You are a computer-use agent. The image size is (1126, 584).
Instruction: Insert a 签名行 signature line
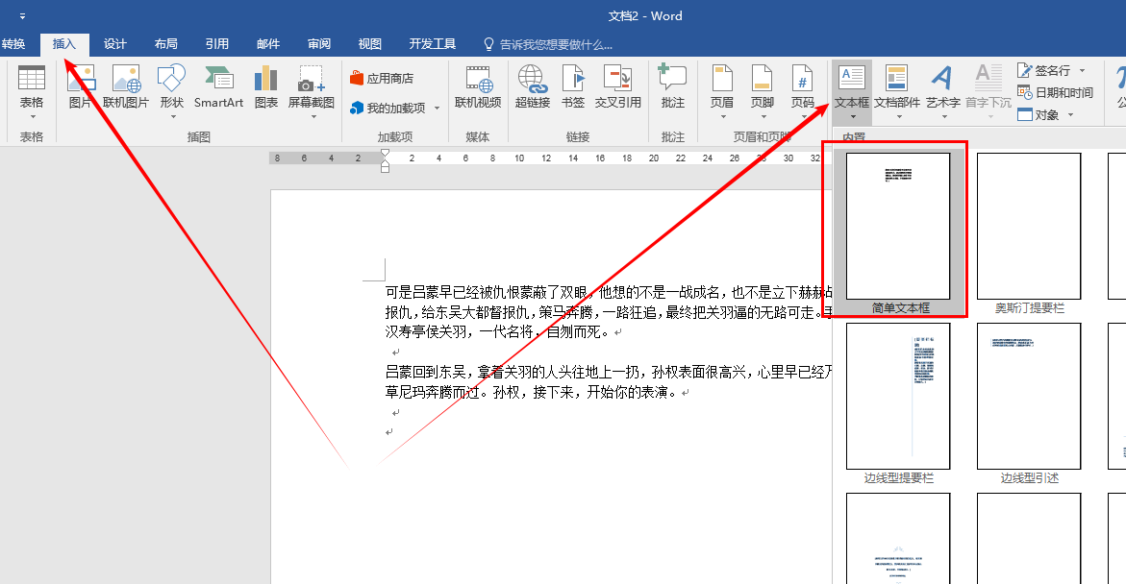(x=1043, y=70)
